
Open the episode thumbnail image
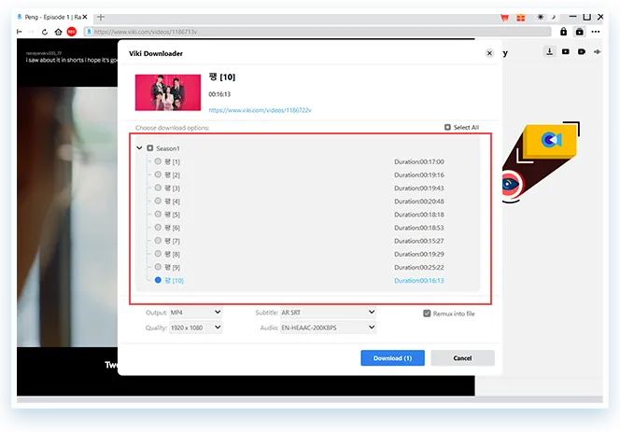[168, 92]
